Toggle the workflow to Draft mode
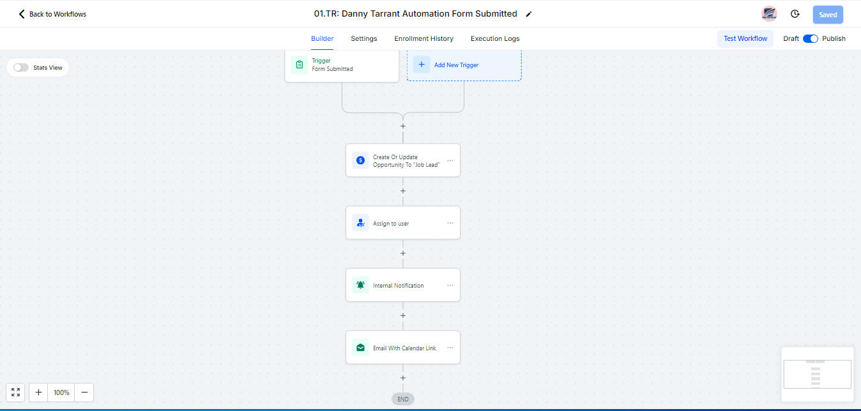The height and width of the screenshot is (411, 861). [810, 38]
